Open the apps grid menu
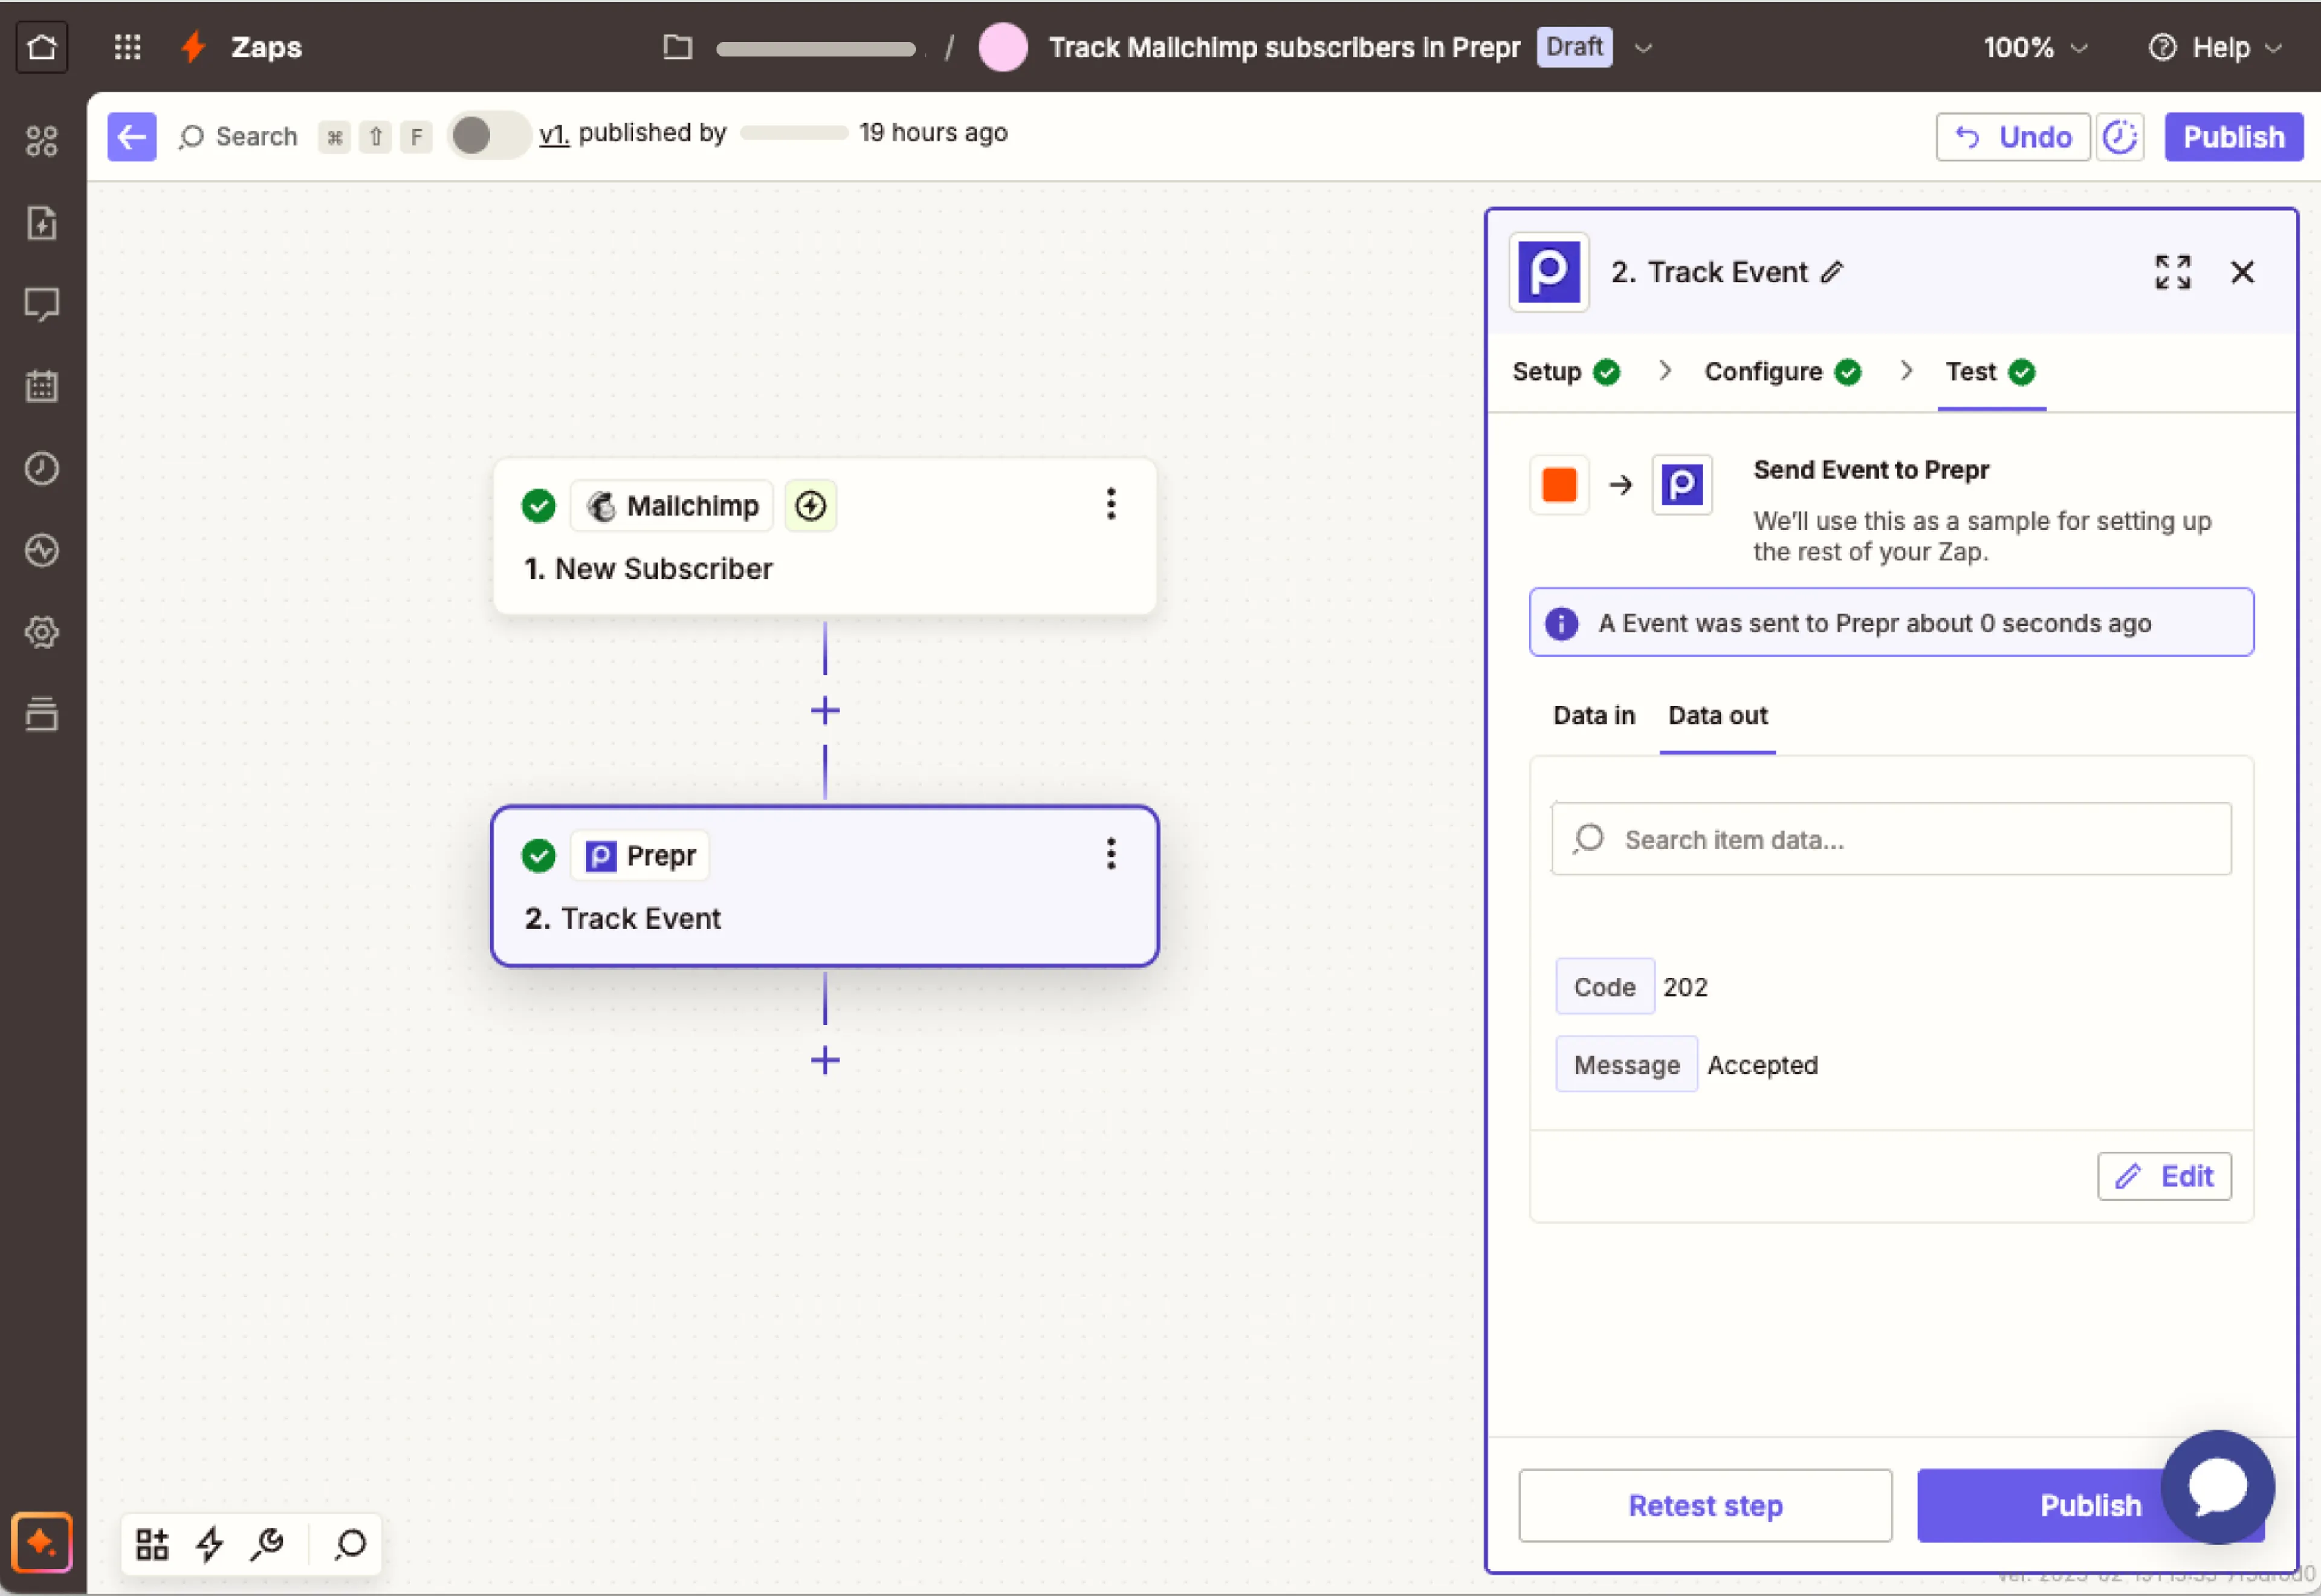2321x1596 pixels. (x=127, y=47)
